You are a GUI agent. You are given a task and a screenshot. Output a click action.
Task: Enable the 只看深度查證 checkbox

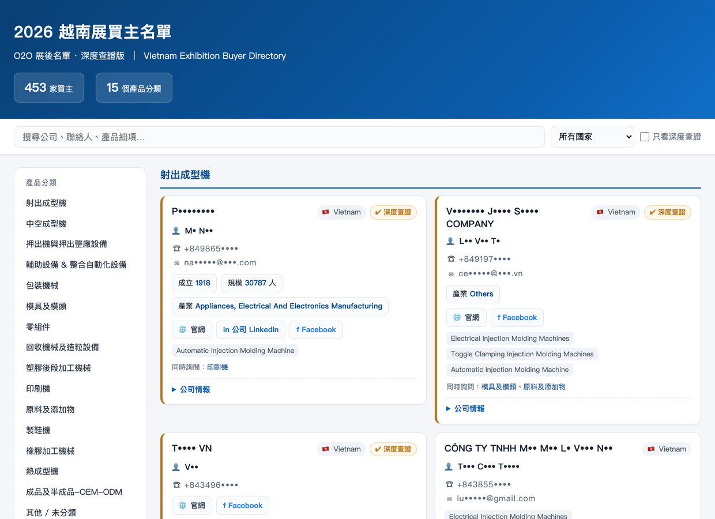click(645, 137)
